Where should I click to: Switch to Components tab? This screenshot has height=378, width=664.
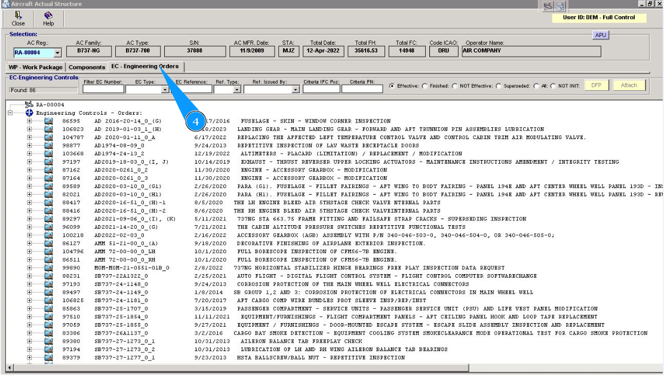[x=87, y=67]
